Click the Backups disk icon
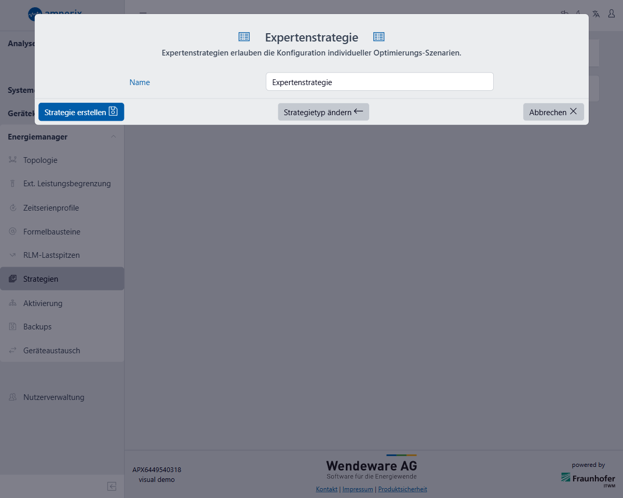 pos(13,327)
